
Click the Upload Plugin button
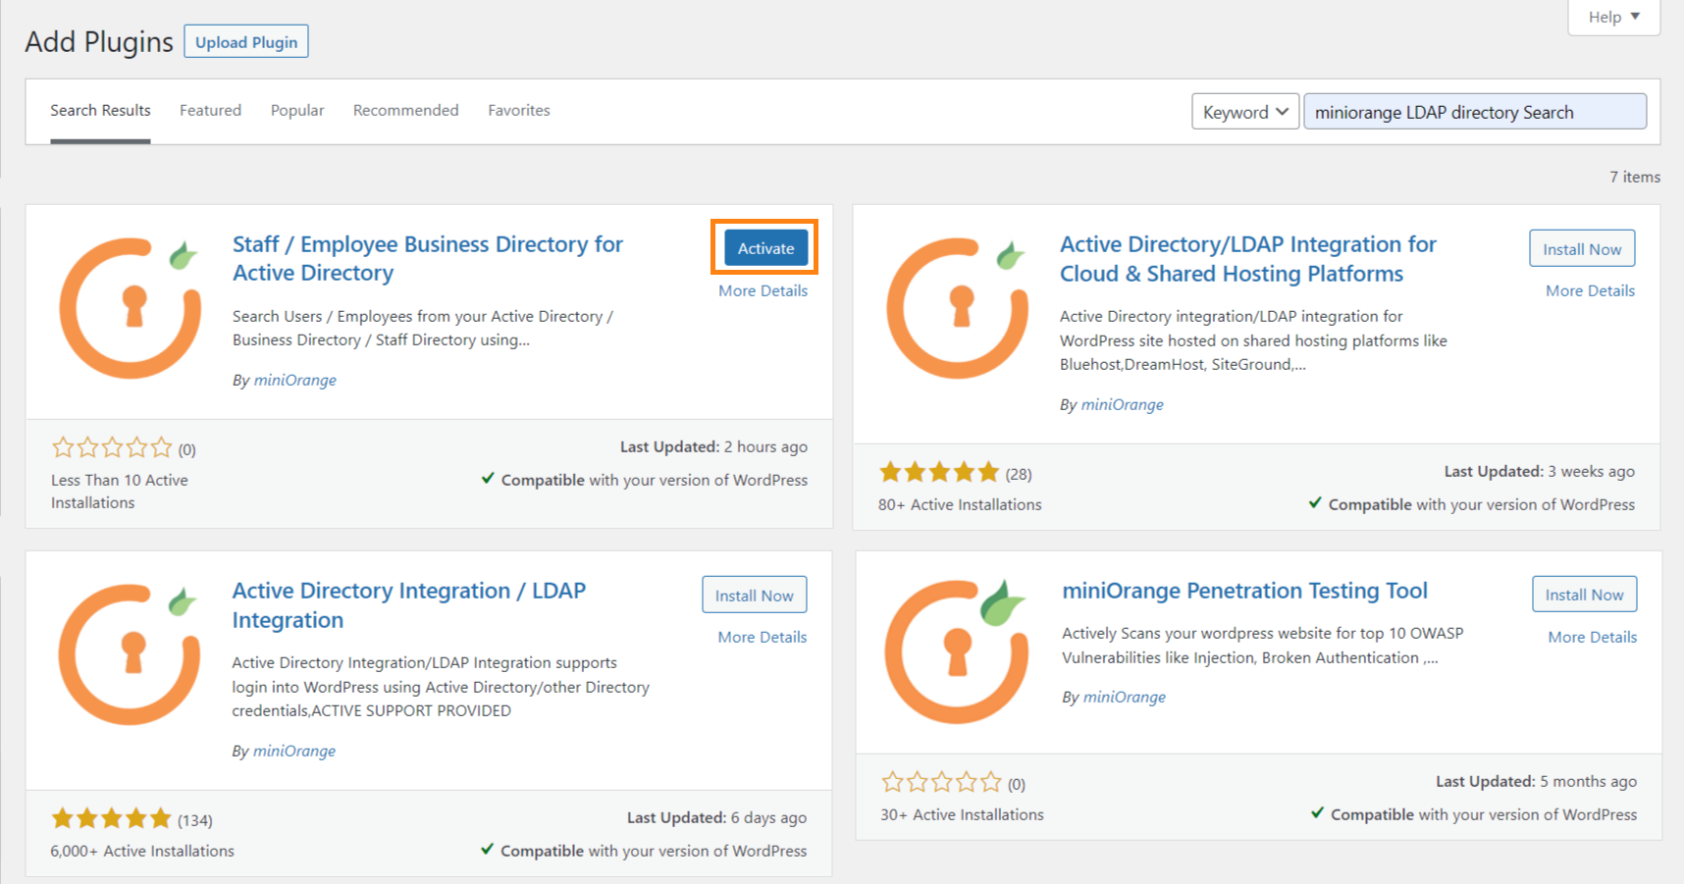(x=246, y=42)
